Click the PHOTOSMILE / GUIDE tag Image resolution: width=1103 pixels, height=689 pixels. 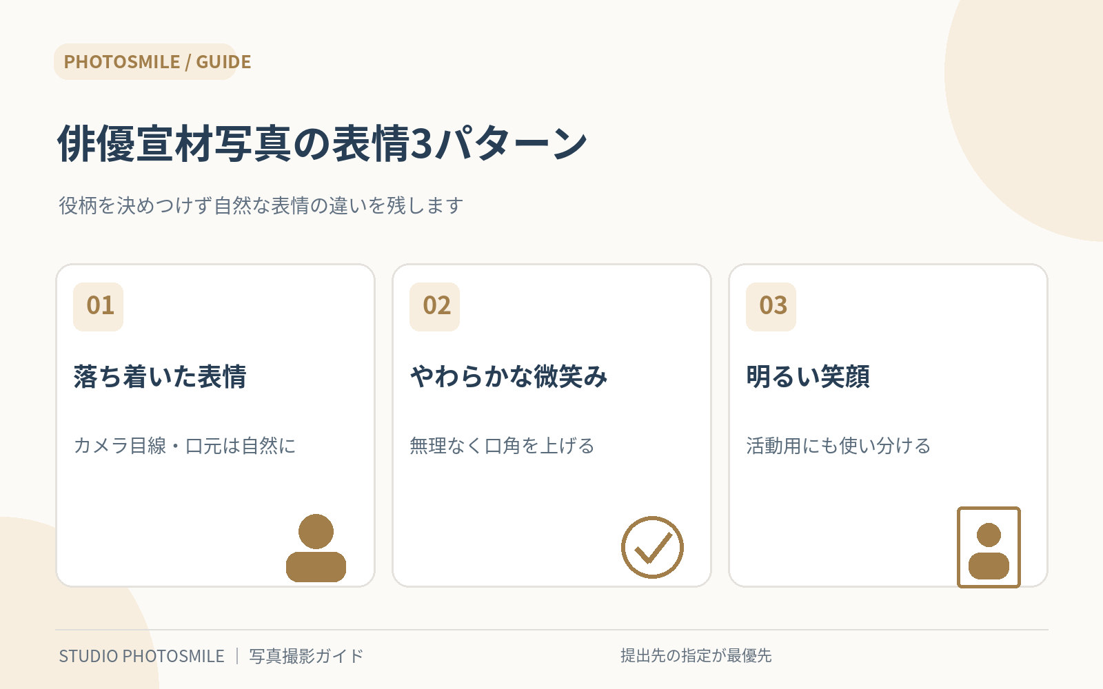tap(153, 62)
